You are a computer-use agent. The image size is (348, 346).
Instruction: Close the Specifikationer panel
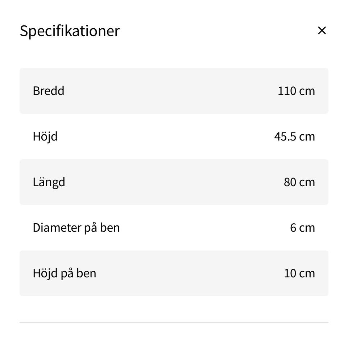(x=322, y=30)
